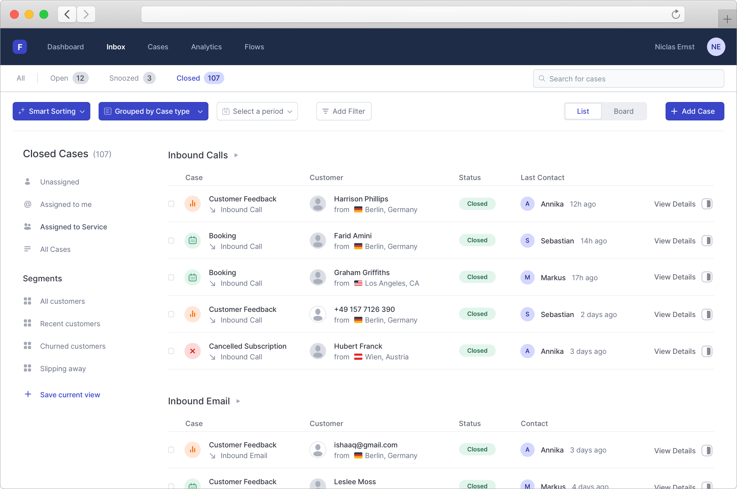The height and width of the screenshot is (489, 737).
Task: Click the F app logo icon
Action: 20,47
